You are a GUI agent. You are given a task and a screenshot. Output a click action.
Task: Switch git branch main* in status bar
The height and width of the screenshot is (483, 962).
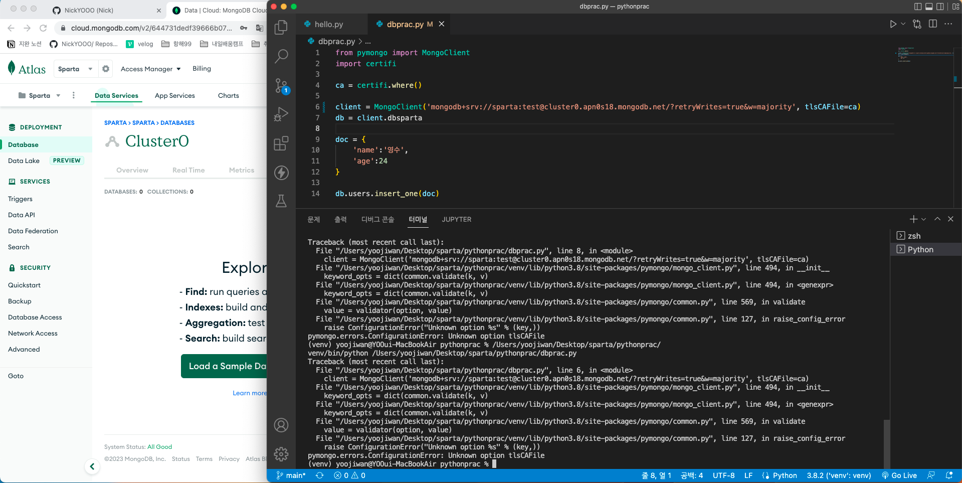[291, 475]
